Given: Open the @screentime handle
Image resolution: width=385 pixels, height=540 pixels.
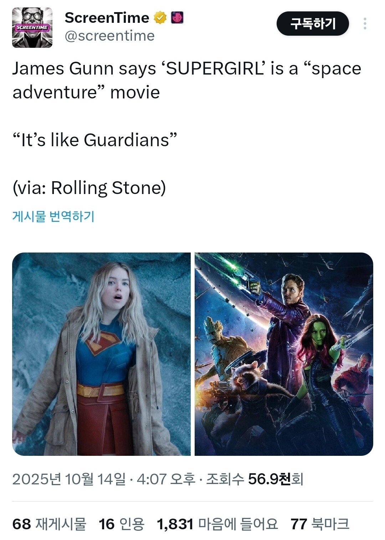Looking at the screenshot, I should [x=109, y=36].
